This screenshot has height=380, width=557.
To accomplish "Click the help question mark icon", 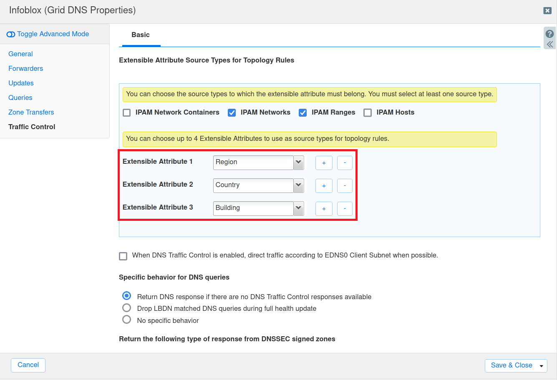I will click(549, 34).
